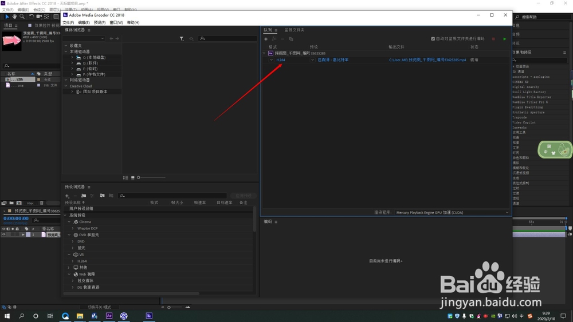Screen dimensions: 573x322
Task: Select the 团队项目版本 tree item
Action: [x=95, y=92]
